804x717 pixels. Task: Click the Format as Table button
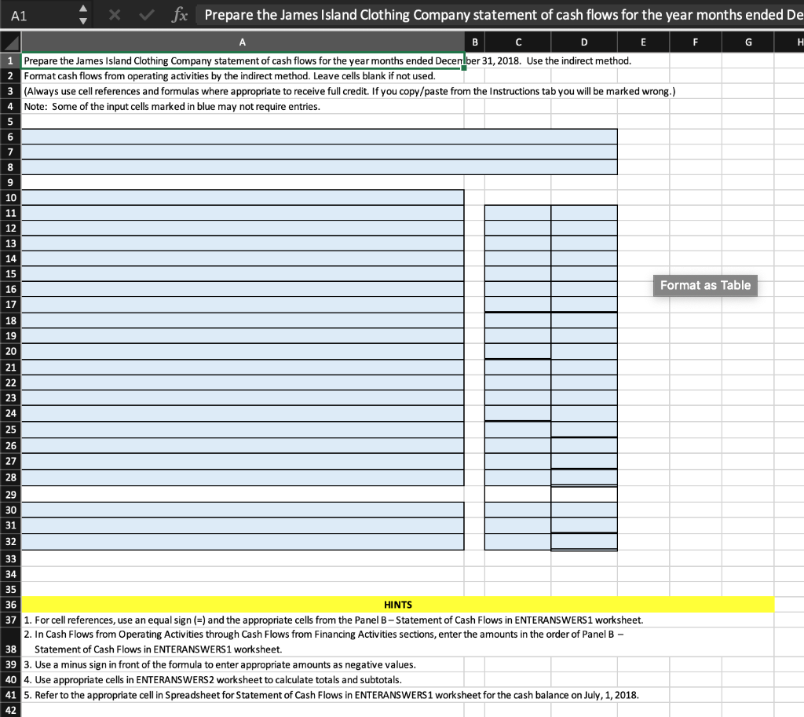point(704,285)
